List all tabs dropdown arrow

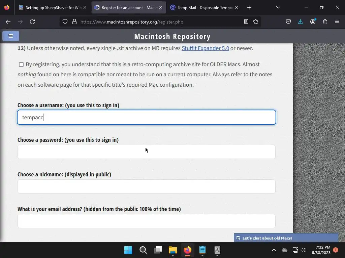278,7
